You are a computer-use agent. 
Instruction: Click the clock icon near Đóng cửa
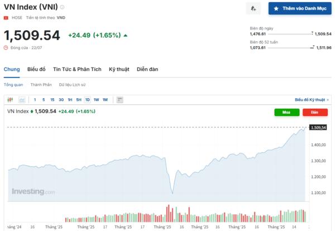point(6,47)
